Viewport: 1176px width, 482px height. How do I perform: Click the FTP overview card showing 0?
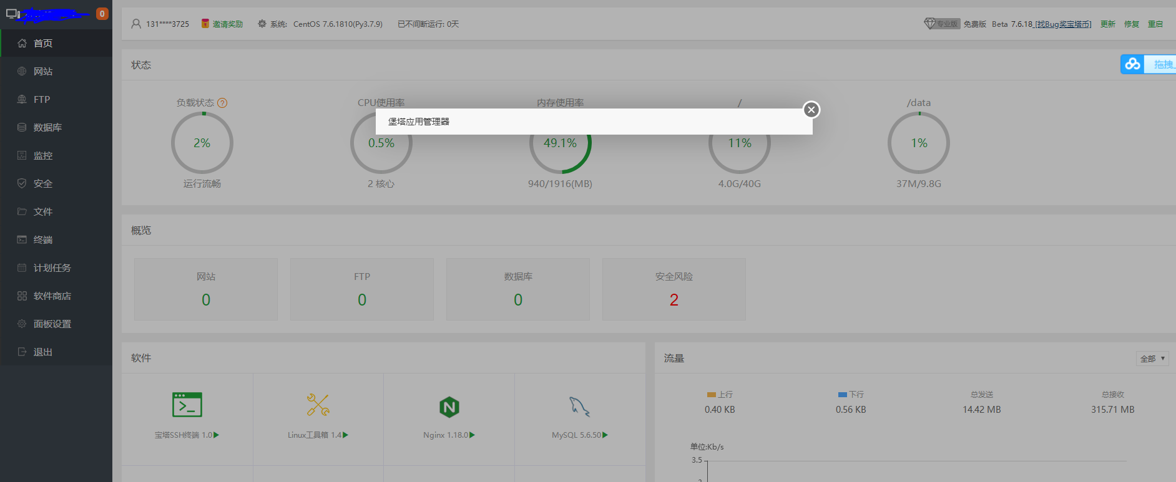[362, 289]
